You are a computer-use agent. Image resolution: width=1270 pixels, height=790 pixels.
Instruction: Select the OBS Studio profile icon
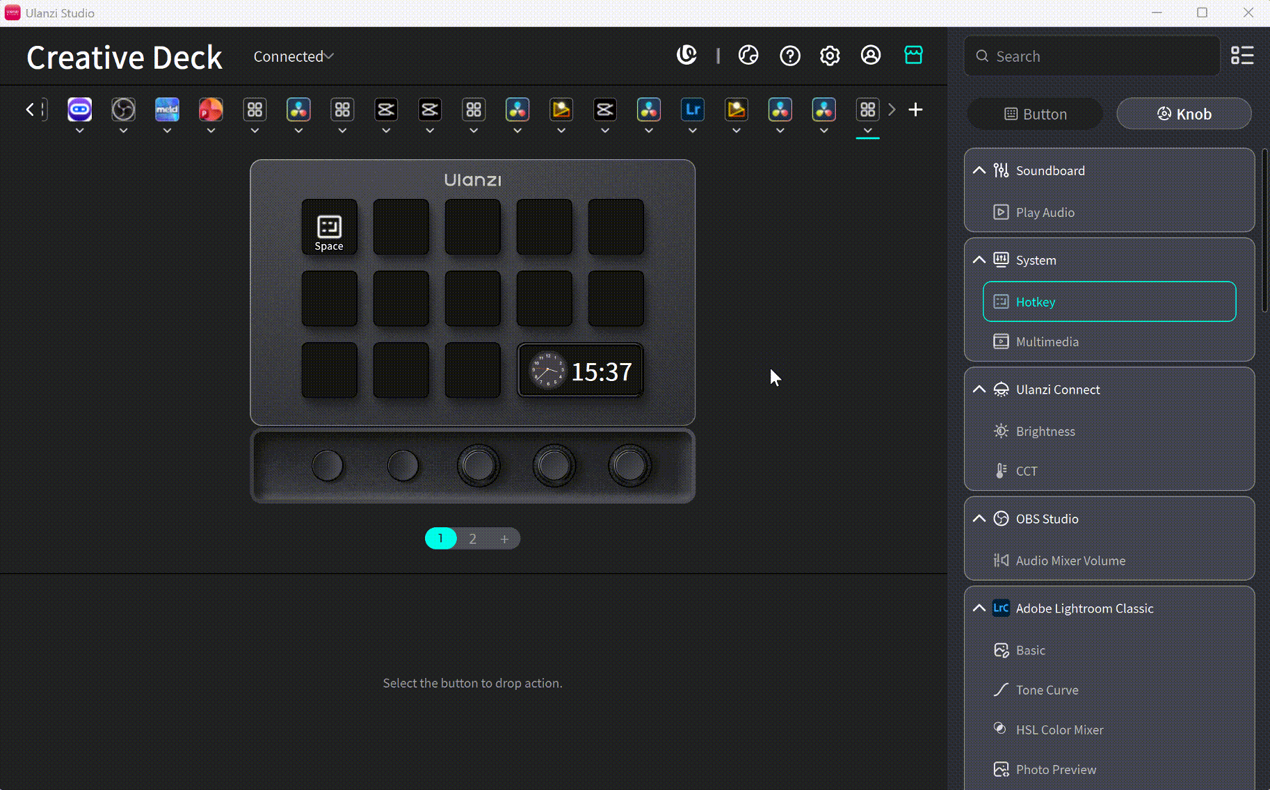pyautogui.click(x=123, y=110)
